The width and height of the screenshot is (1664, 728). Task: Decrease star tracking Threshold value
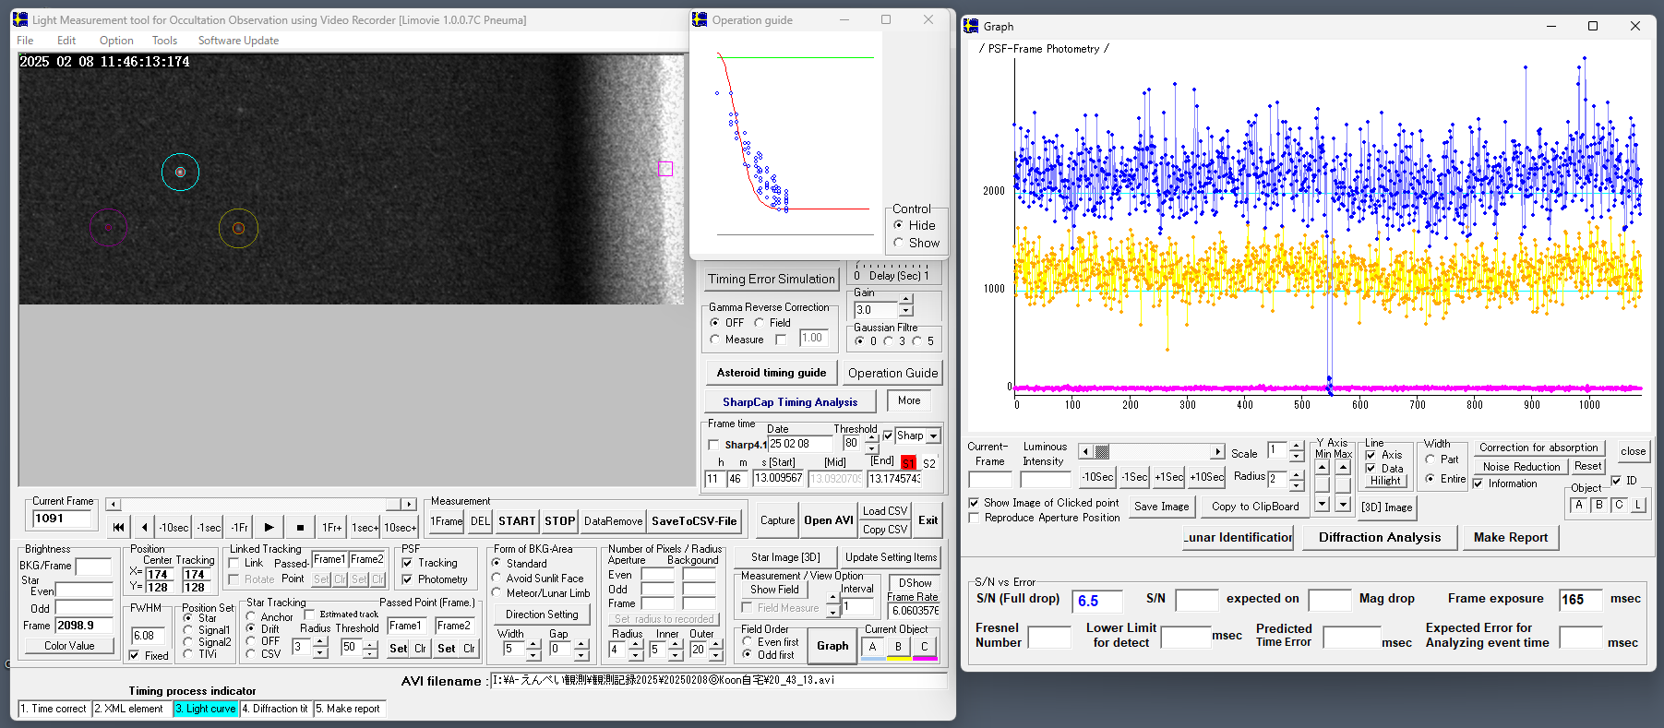[370, 652]
